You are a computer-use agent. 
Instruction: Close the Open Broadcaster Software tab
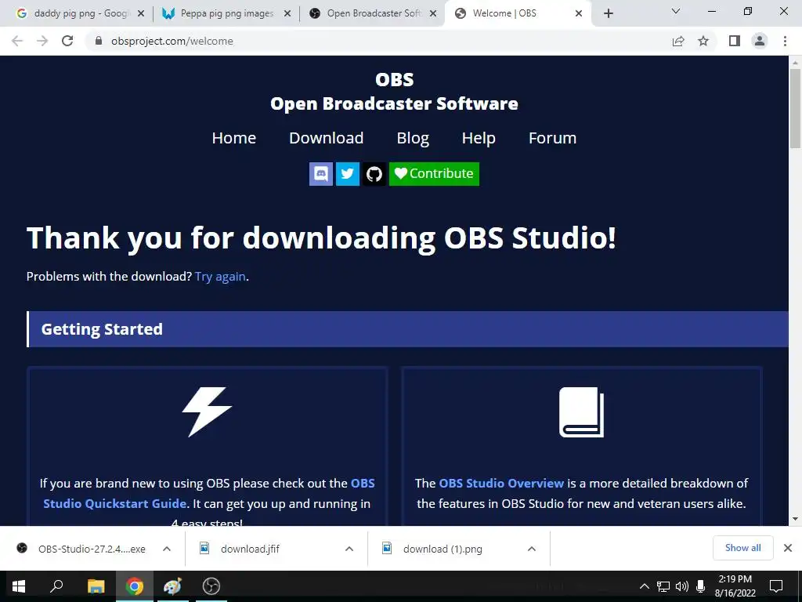[x=433, y=13]
